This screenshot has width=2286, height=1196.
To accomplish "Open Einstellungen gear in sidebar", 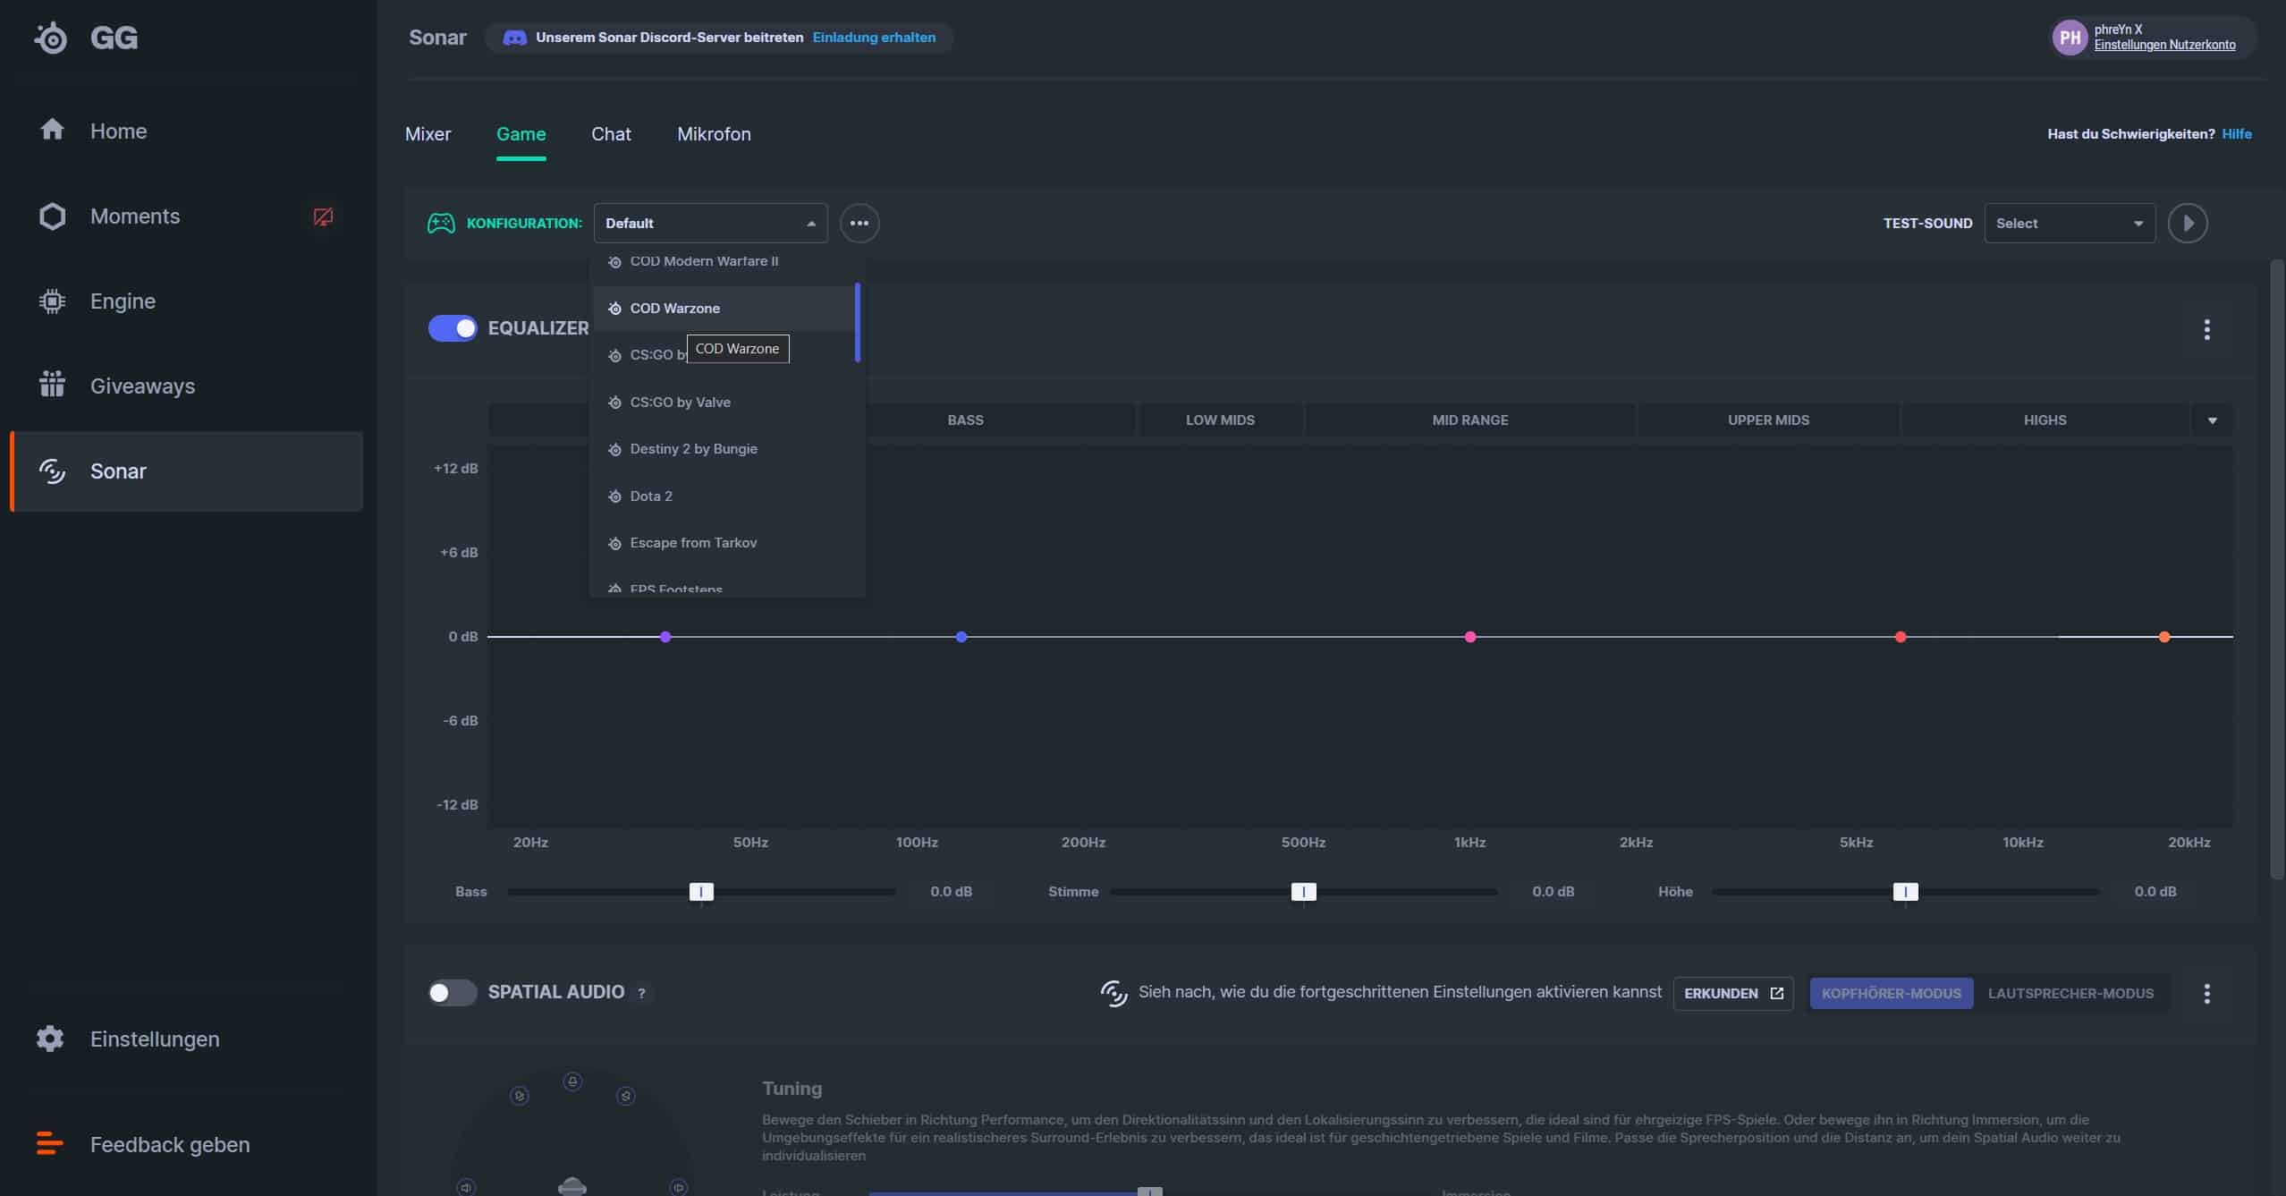I will pyautogui.click(x=51, y=1039).
